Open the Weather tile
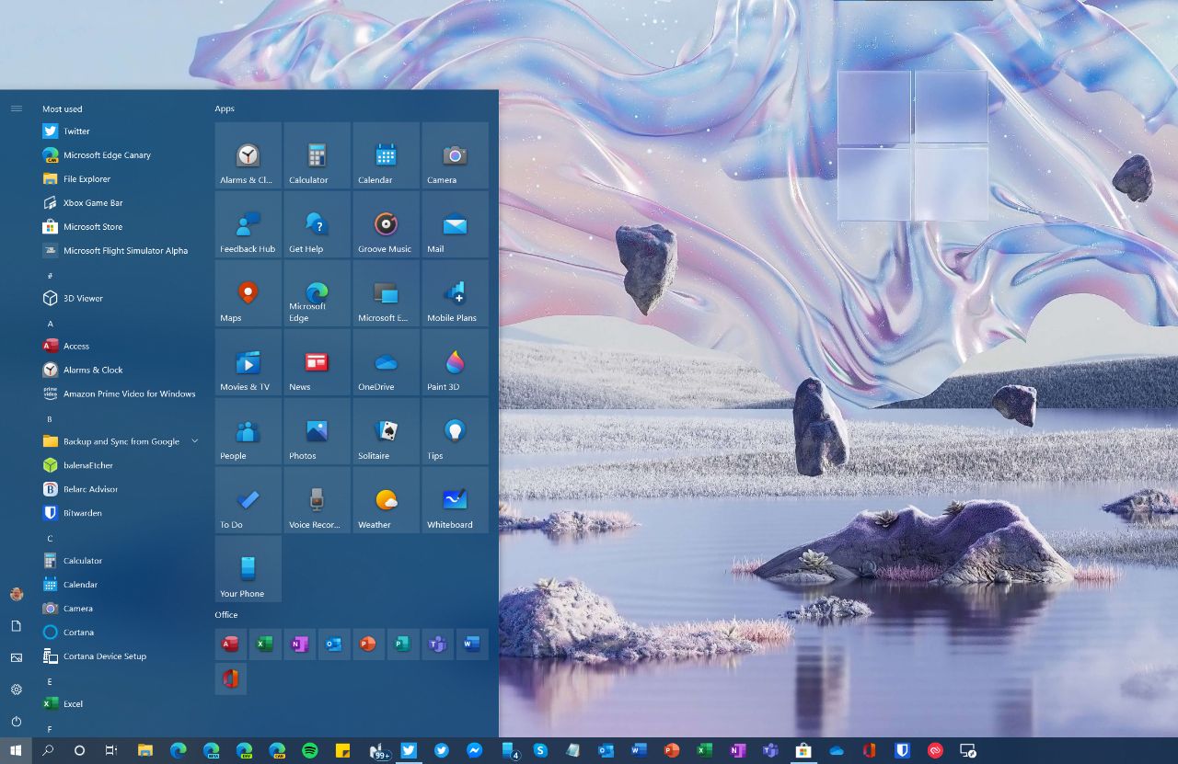This screenshot has height=764, width=1178. tap(386, 500)
